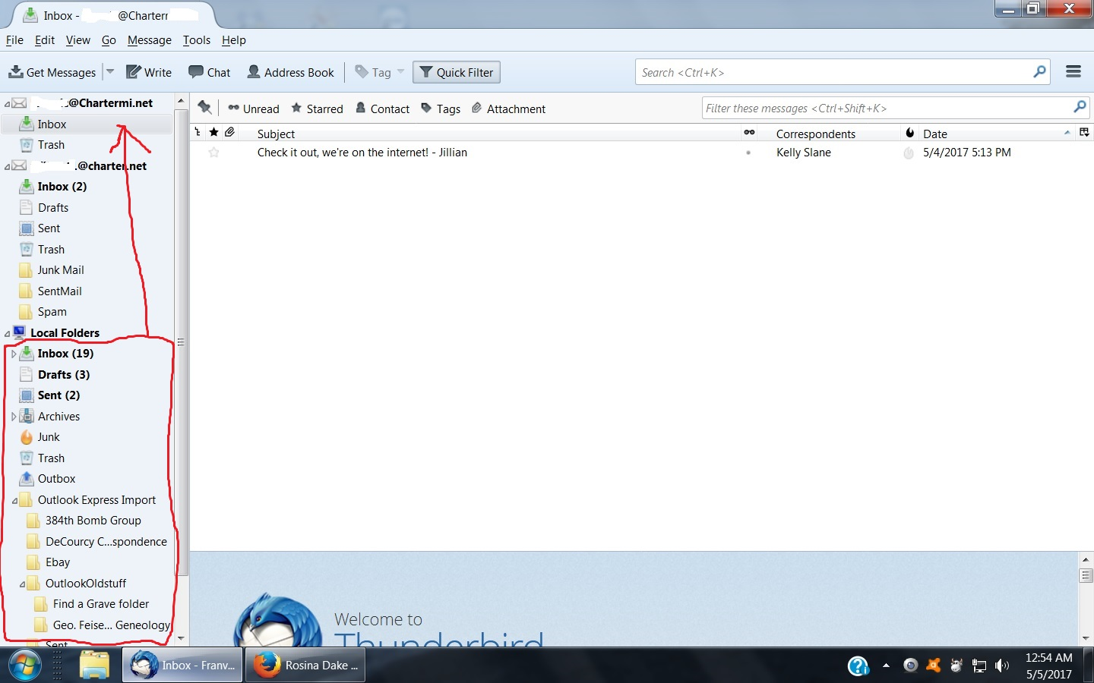Sort messages by the Date column header

(998, 134)
